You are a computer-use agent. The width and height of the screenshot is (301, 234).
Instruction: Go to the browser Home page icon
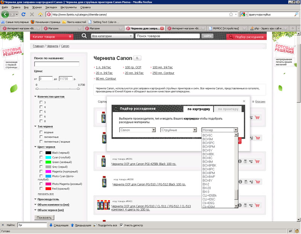(40, 14)
